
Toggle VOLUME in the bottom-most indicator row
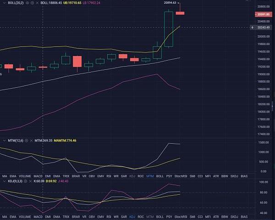coord(26,216)
